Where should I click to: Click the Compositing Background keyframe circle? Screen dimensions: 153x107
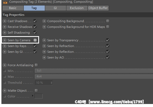click(44, 21)
